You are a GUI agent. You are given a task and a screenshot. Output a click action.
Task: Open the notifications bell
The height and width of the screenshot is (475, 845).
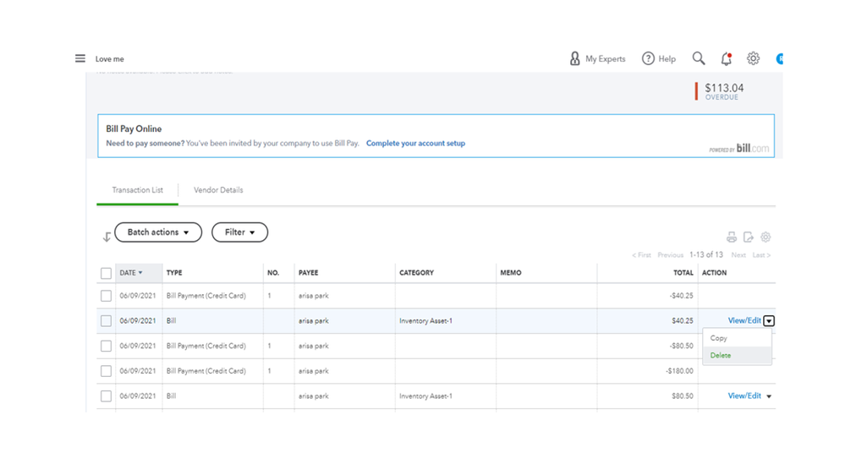726,58
